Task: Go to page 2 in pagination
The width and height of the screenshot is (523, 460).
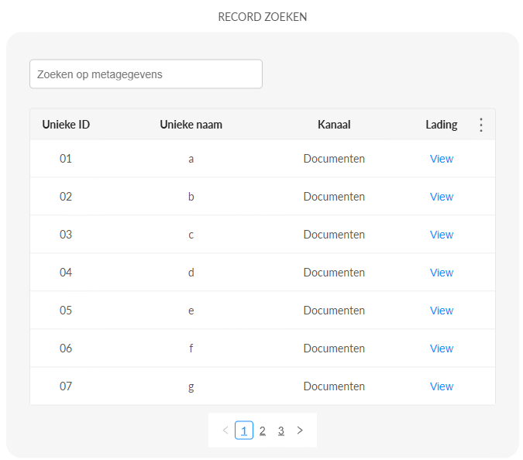Action: tap(263, 431)
